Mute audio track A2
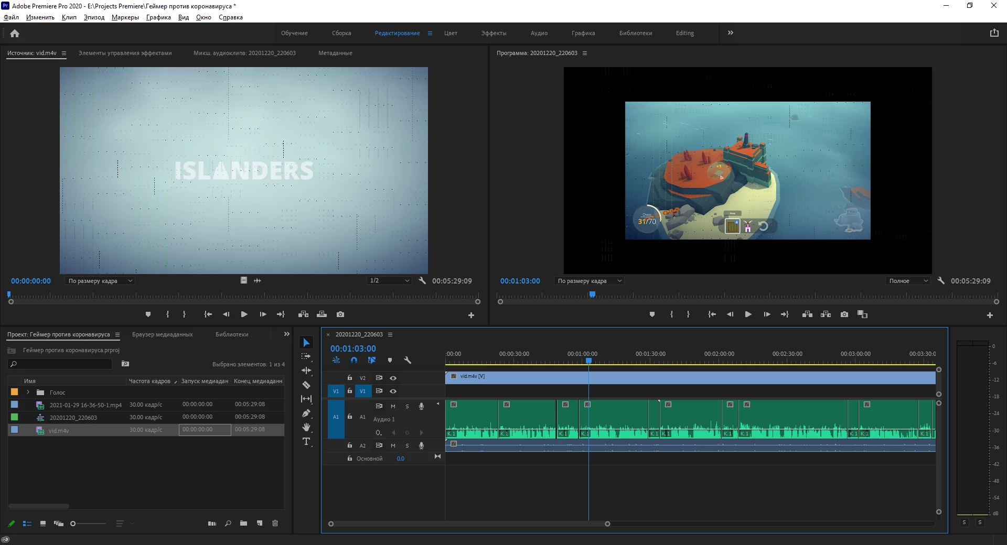Image resolution: width=1007 pixels, height=545 pixels. [x=393, y=445]
